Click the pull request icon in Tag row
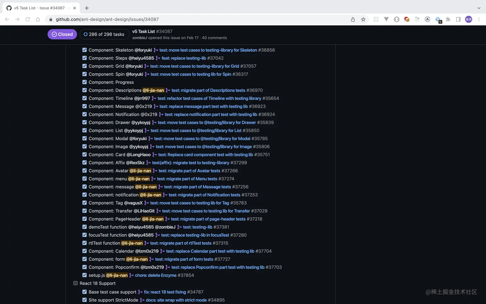Screen dimensions: 486x304 147,203
